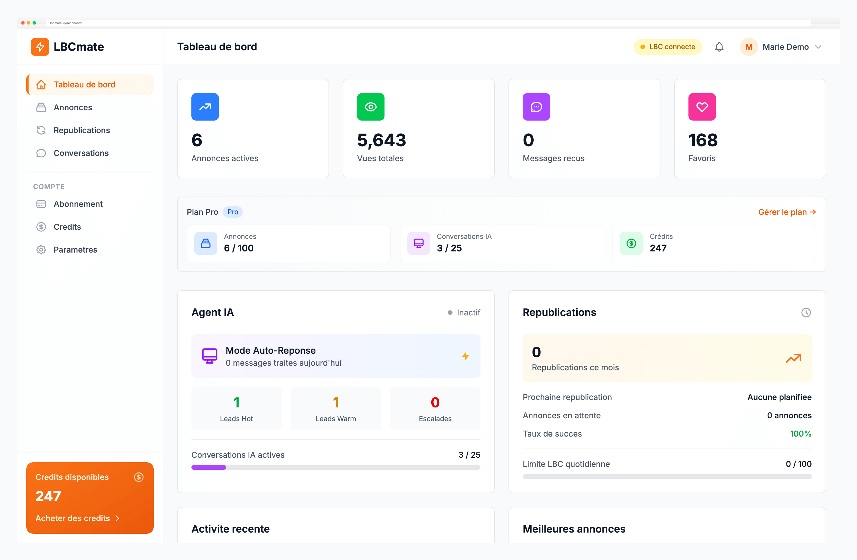
Task: Open the notifications bell icon
Action: click(x=719, y=47)
